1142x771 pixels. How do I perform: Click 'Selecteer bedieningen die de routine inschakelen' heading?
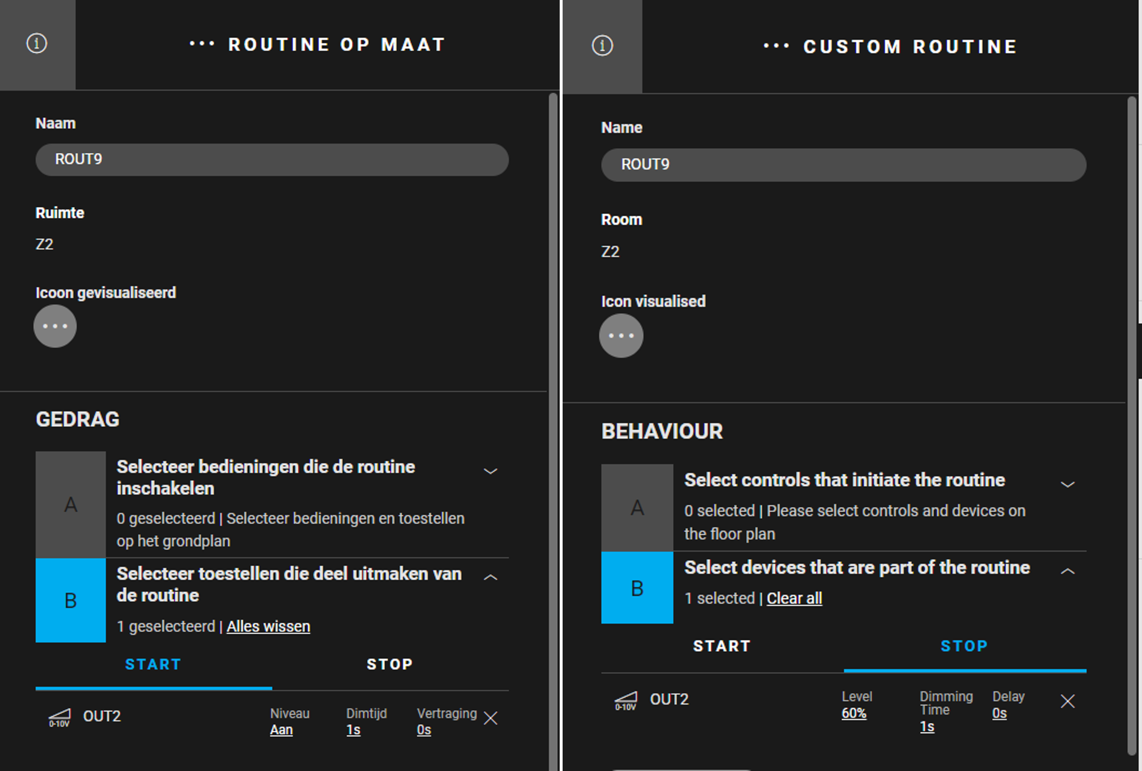(266, 478)
